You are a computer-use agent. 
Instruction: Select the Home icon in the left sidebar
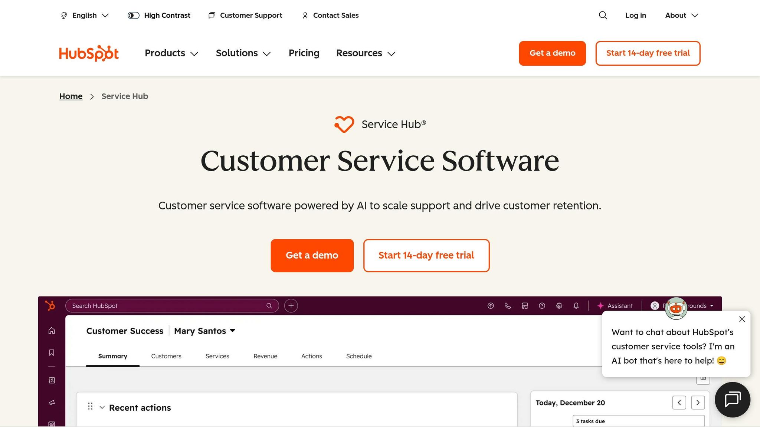[52, 331]
